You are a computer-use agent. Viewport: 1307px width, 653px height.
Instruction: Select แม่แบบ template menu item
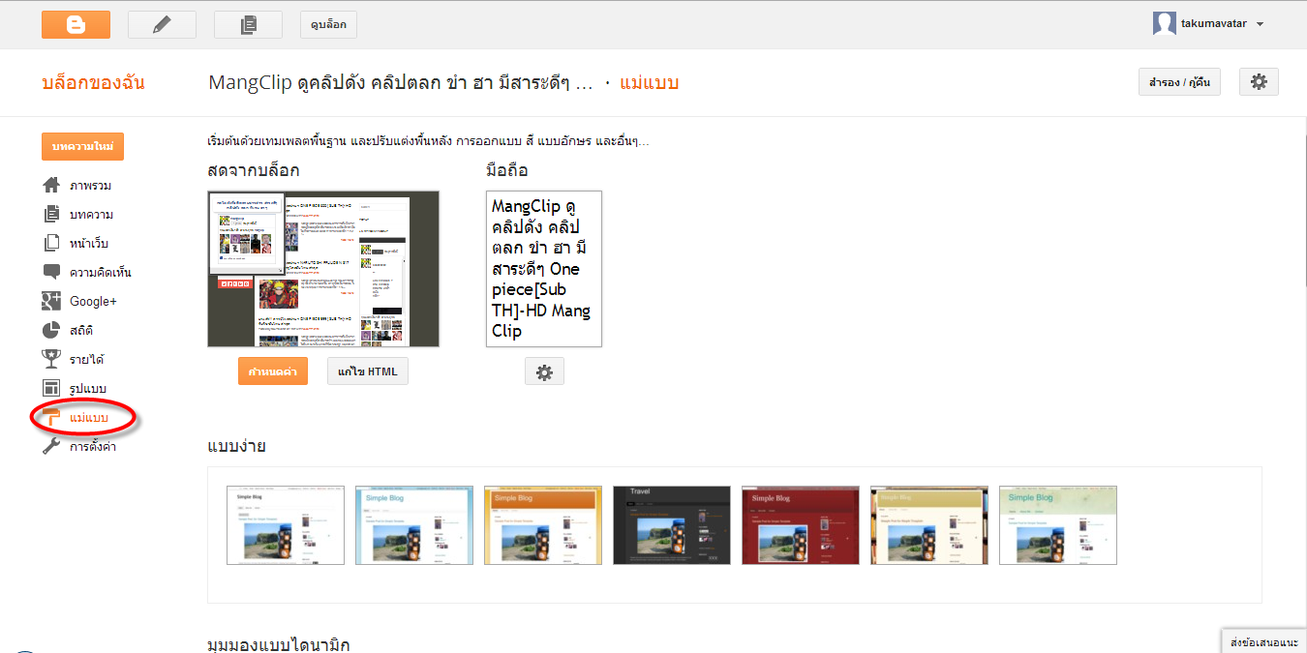(x=89, y=417)
